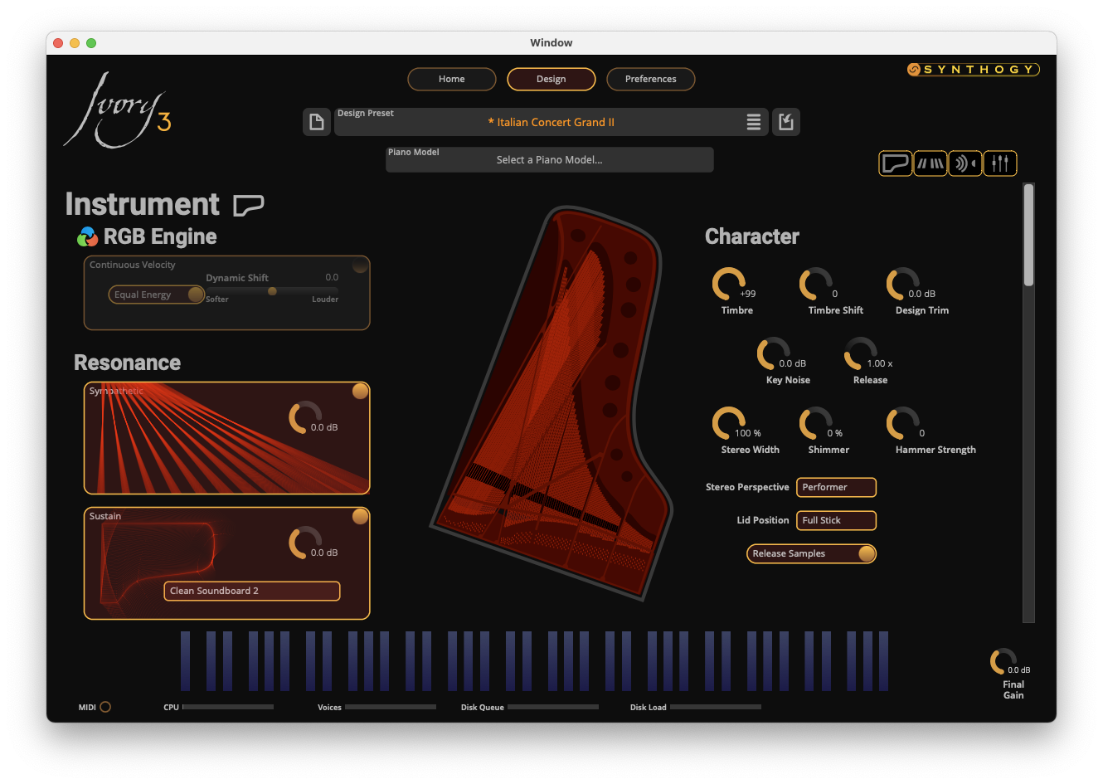1103x784 pixels.
Task: Click the "Louder" label under Dynamic Shift
Action: (325, 299)
